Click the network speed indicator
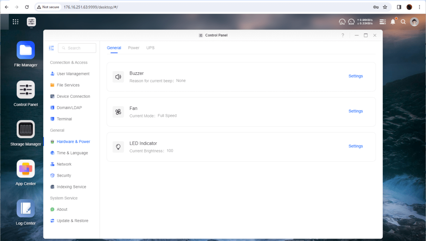Viewport: 426px width, 241px height. coord(365,22)
